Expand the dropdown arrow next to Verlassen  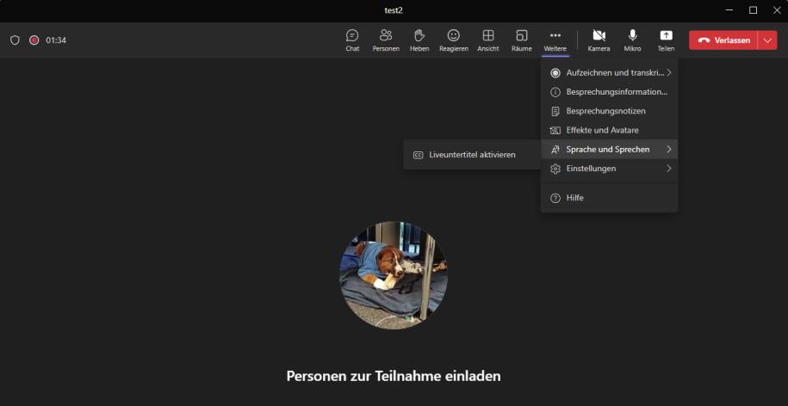click(x=767, y=40)
